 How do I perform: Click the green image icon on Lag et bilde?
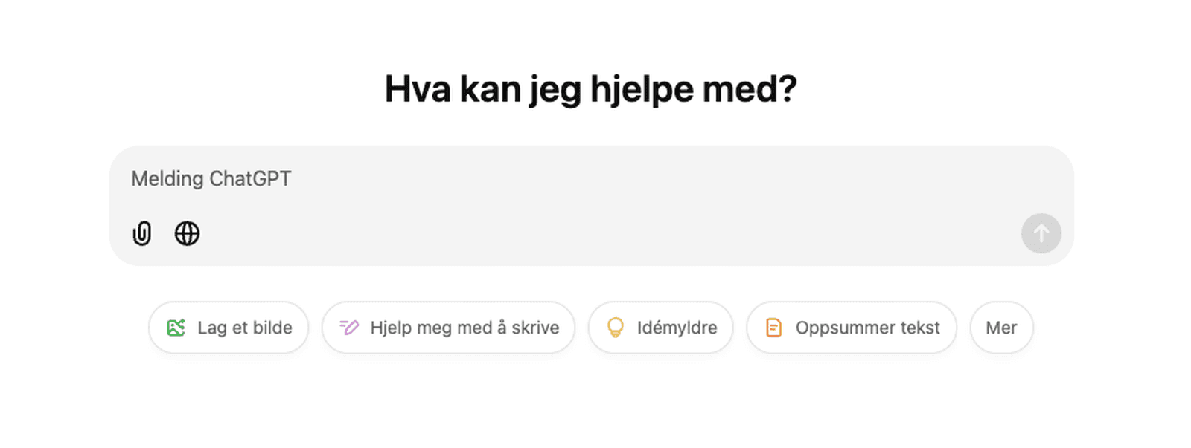(176, 328)
